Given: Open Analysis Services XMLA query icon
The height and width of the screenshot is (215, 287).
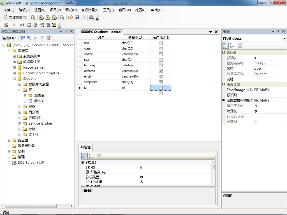Looking at the screenshot, I should (55, 17).
